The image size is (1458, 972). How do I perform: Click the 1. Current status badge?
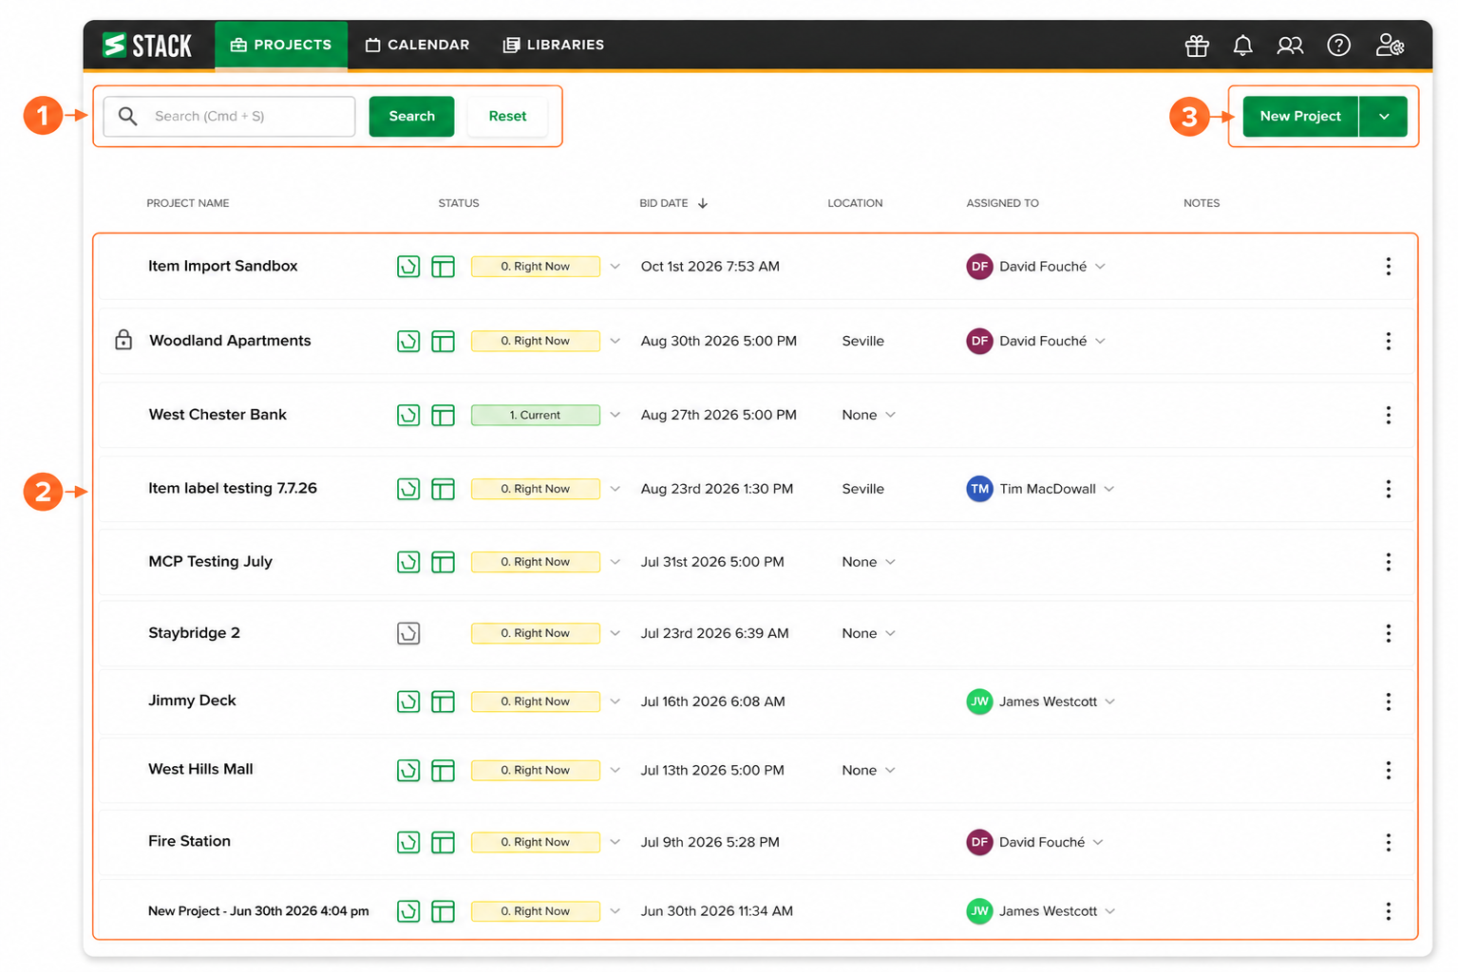tap(535, 415)
